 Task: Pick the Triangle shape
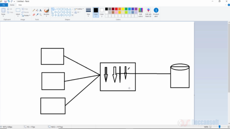(x=70, y=9)
